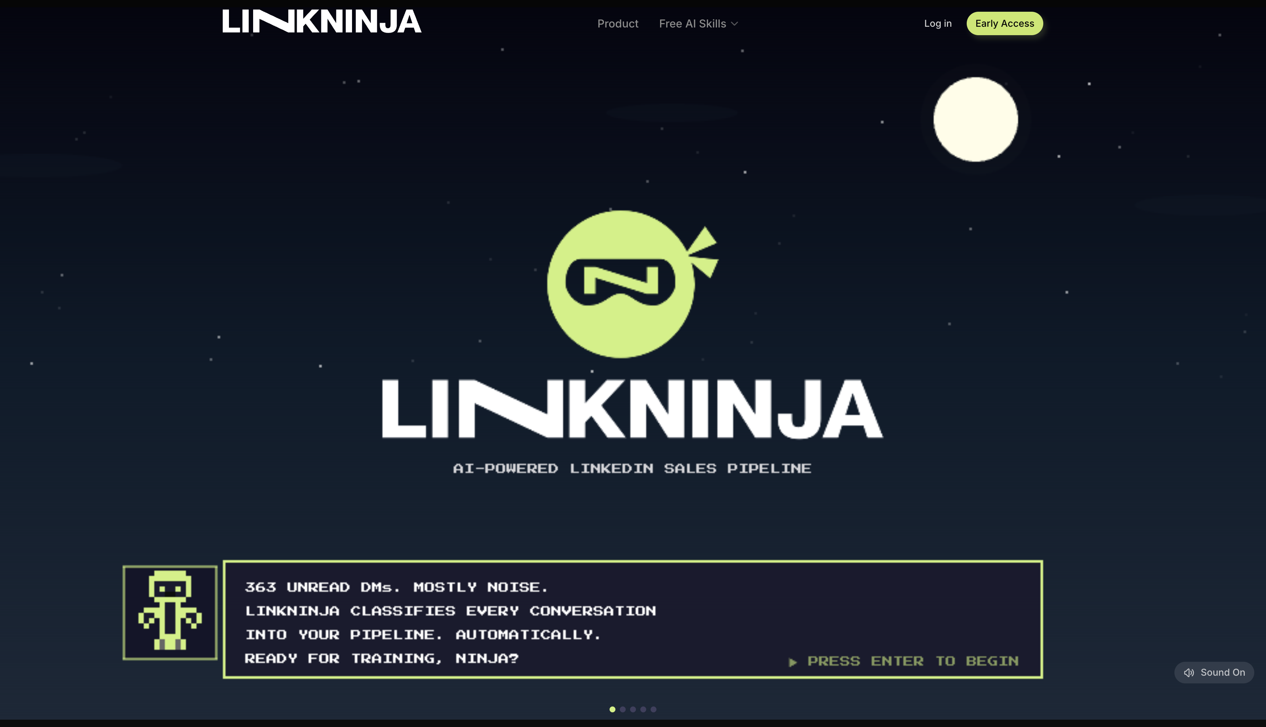Click the triangle arrow beside PRESS ENTER TO BEGIN
This screenshot has height=727, width=1266.
[x=793, y=661]
